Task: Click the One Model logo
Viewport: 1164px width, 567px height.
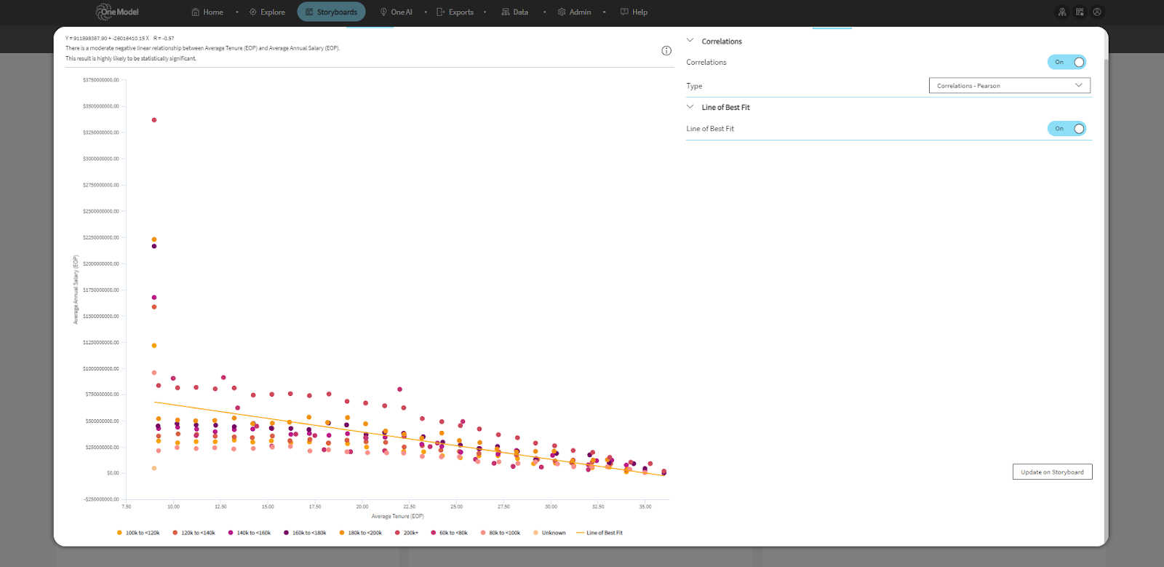Action: 117,12
